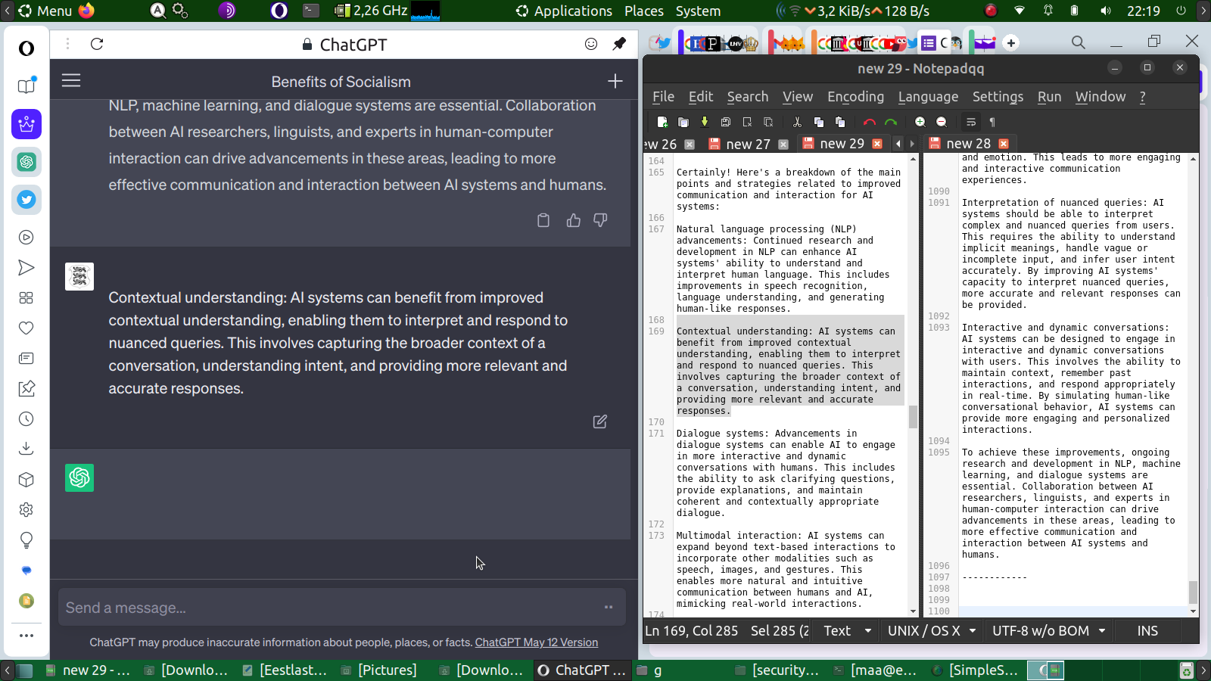This screenshot has height=681, width=1211.
Task: Open Extensions cube in Opera sidebar
Action: [26, 480]
